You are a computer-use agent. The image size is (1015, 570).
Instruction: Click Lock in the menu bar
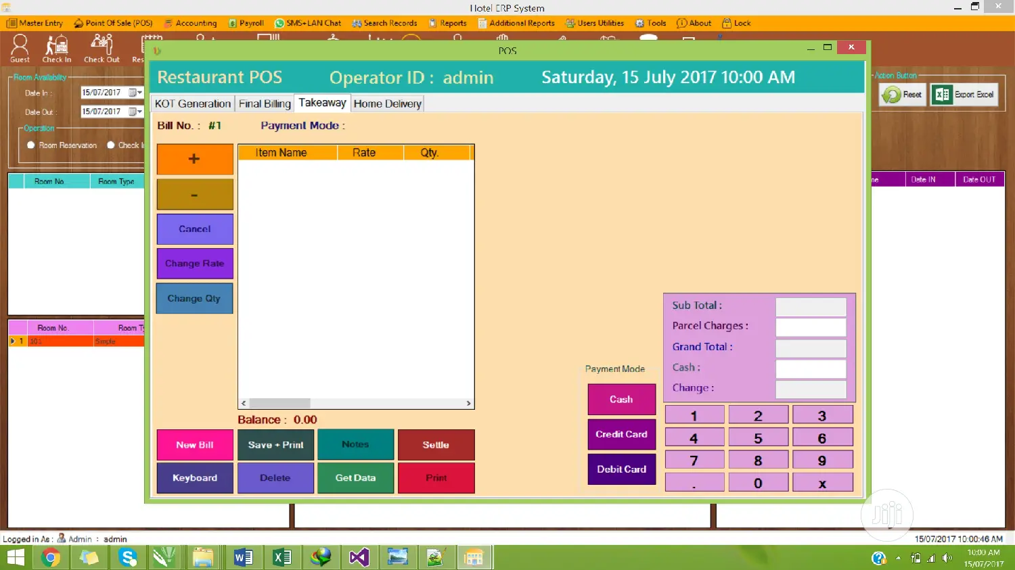(x=736, y=23)
